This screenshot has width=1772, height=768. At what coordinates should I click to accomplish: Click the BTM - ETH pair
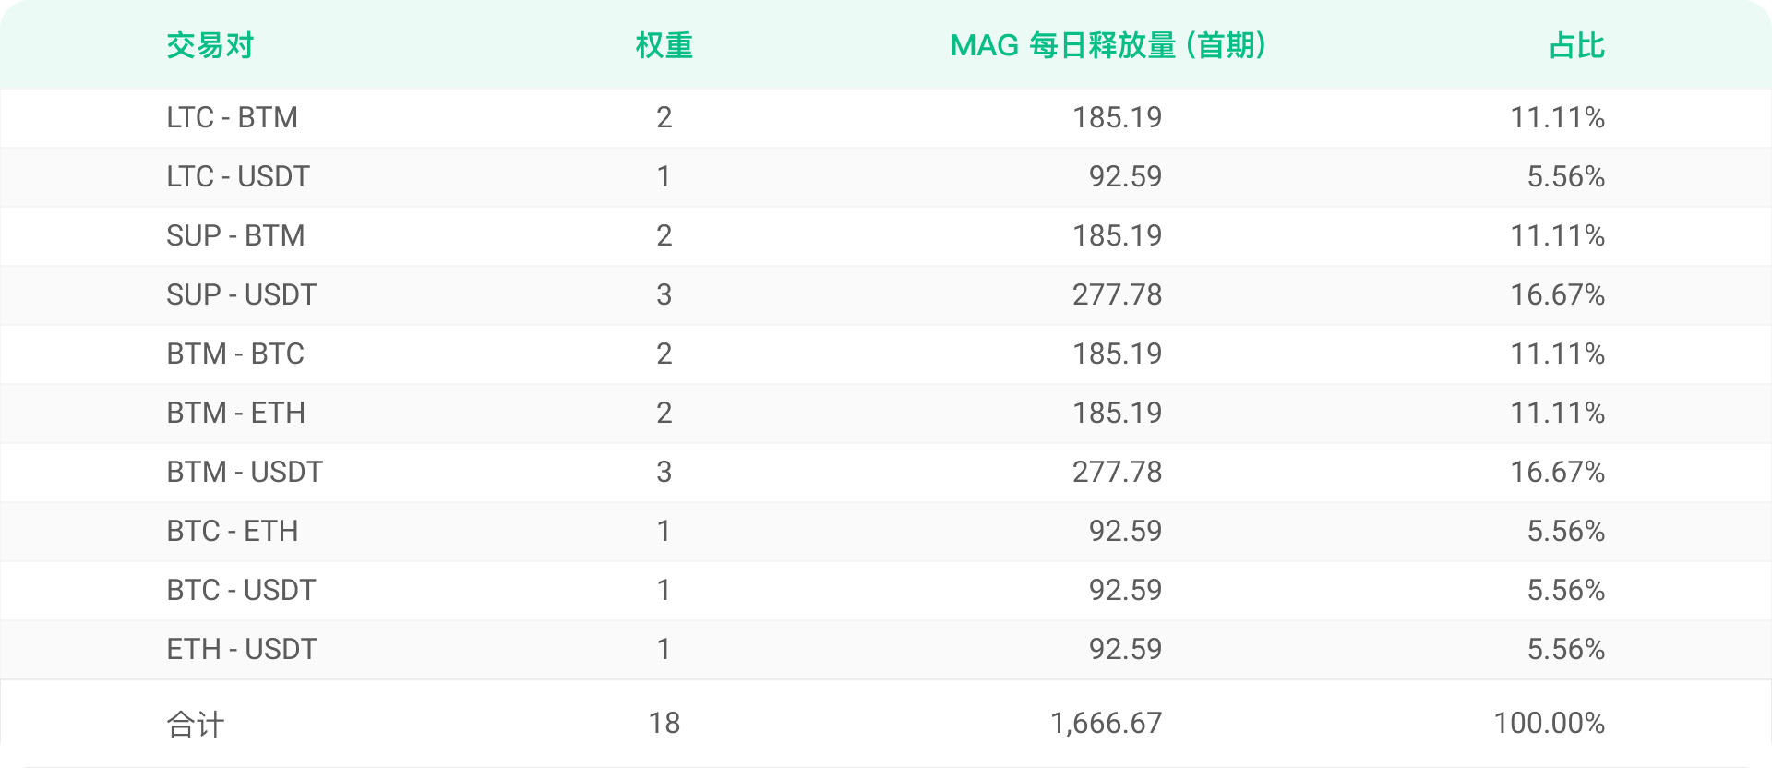point(236,413)
